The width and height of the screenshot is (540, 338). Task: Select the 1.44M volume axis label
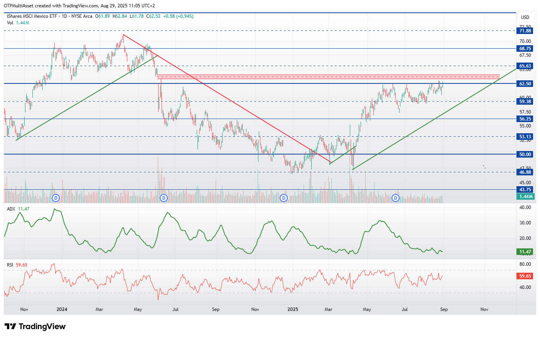tap(525, 197)
